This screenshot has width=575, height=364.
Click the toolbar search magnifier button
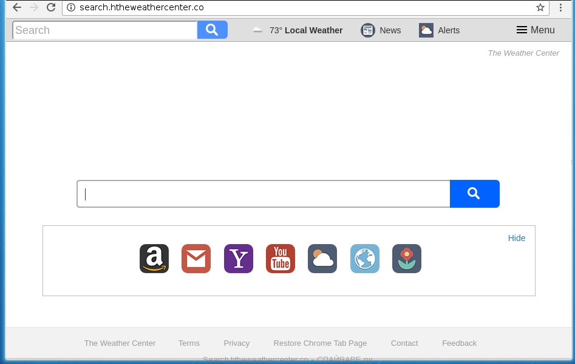click(x=212, y=30)
